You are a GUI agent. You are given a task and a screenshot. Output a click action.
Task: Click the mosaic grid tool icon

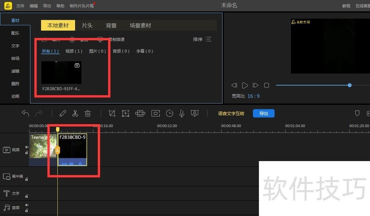(140, 113)
